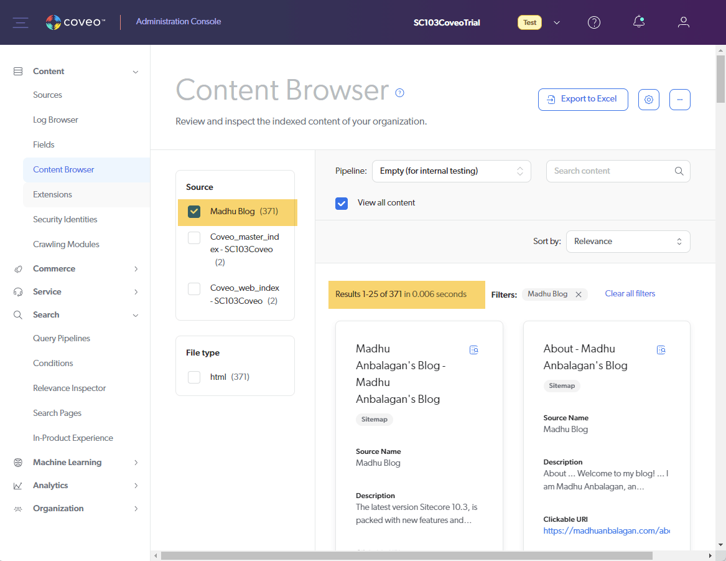726x561 pixels.
Task: Open the user profile icon
Action: tap(683, 22)
